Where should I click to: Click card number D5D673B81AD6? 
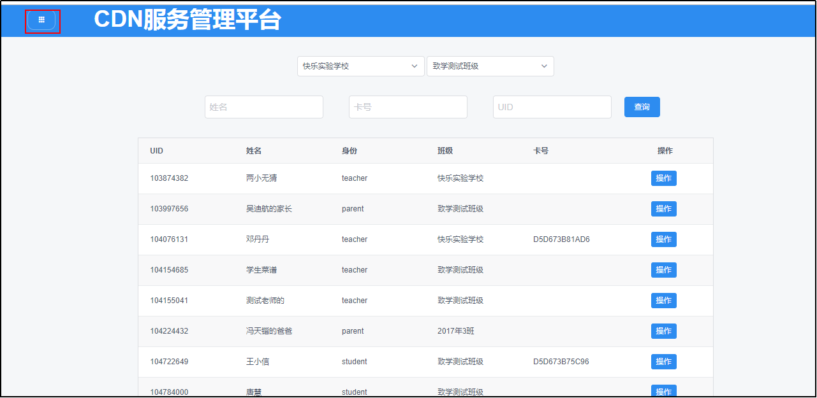pyautogui.click(x=561, y=239)
